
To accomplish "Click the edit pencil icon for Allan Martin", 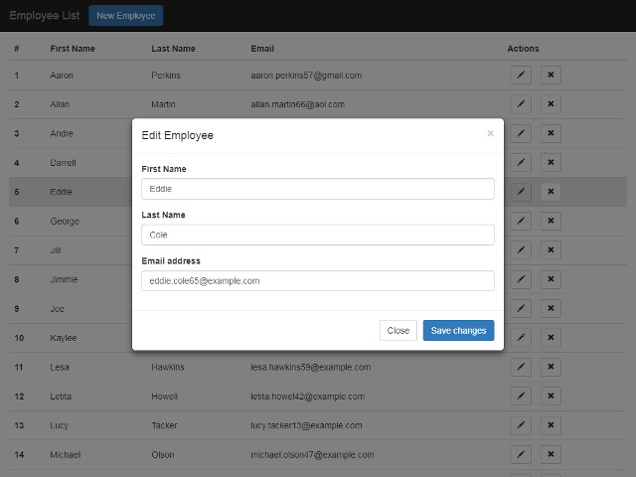I will [521, 103].
